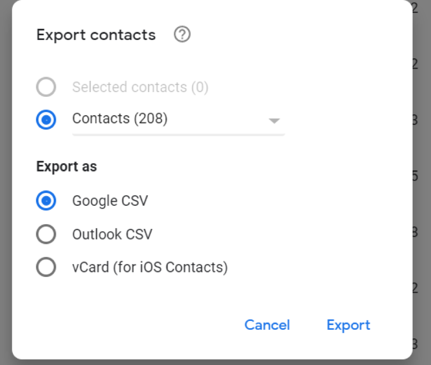Pick the vCard export radio button
Image resolution: width=431 pixels, height=365 pixels.
46,267
